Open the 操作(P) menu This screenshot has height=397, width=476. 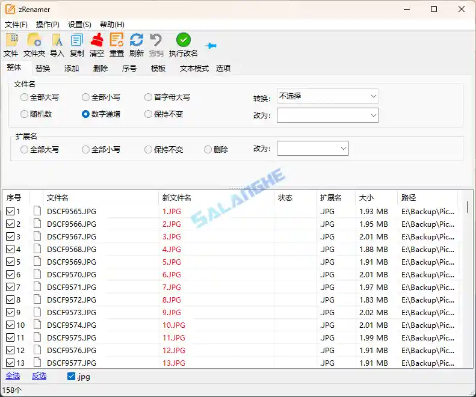click(x=48, y=24)
